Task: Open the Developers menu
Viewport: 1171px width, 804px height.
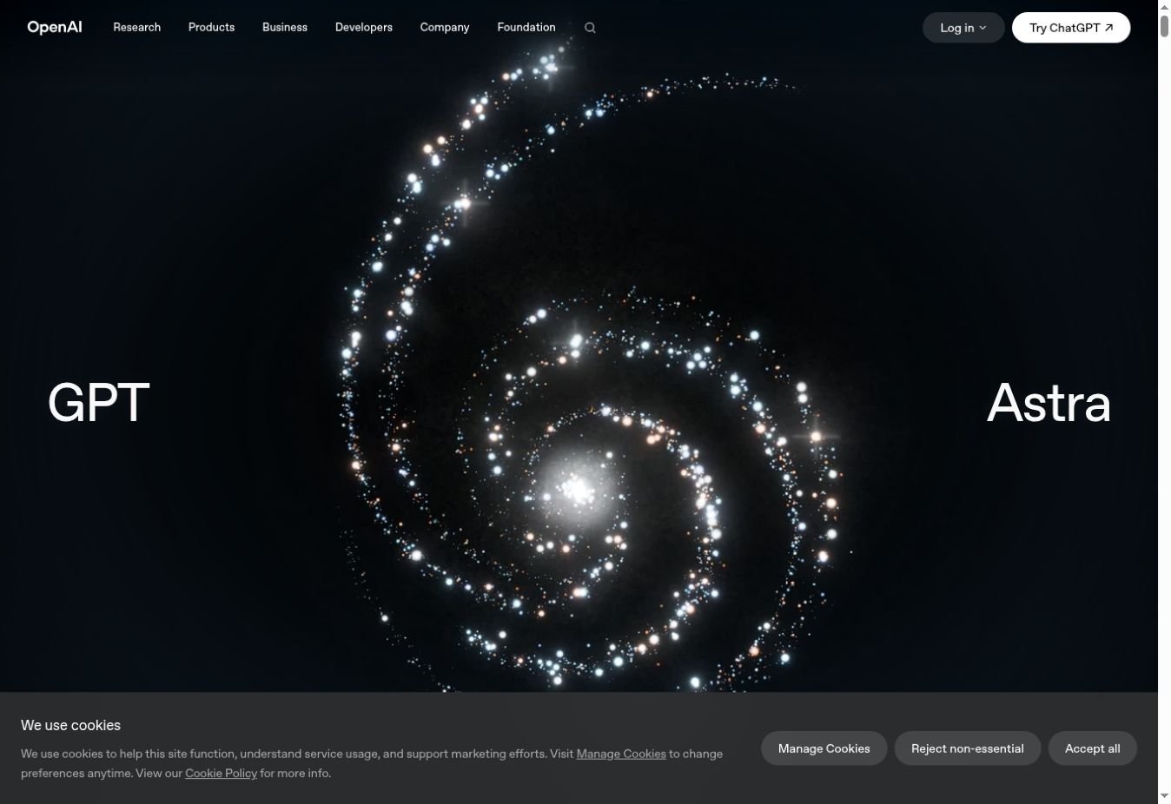Action: click(x=364, y=27)
